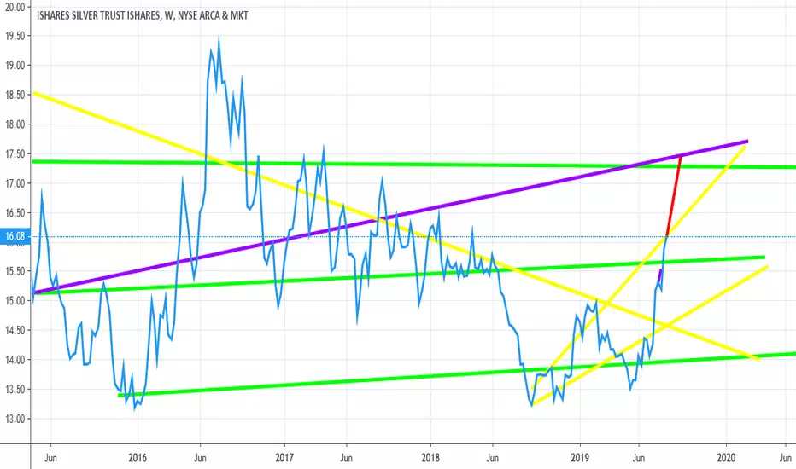The width and height of the screenshot is (796, 469).
Task: Click the 15.00 price axis label
Action: pyautogui.click(x=15, y=301)
